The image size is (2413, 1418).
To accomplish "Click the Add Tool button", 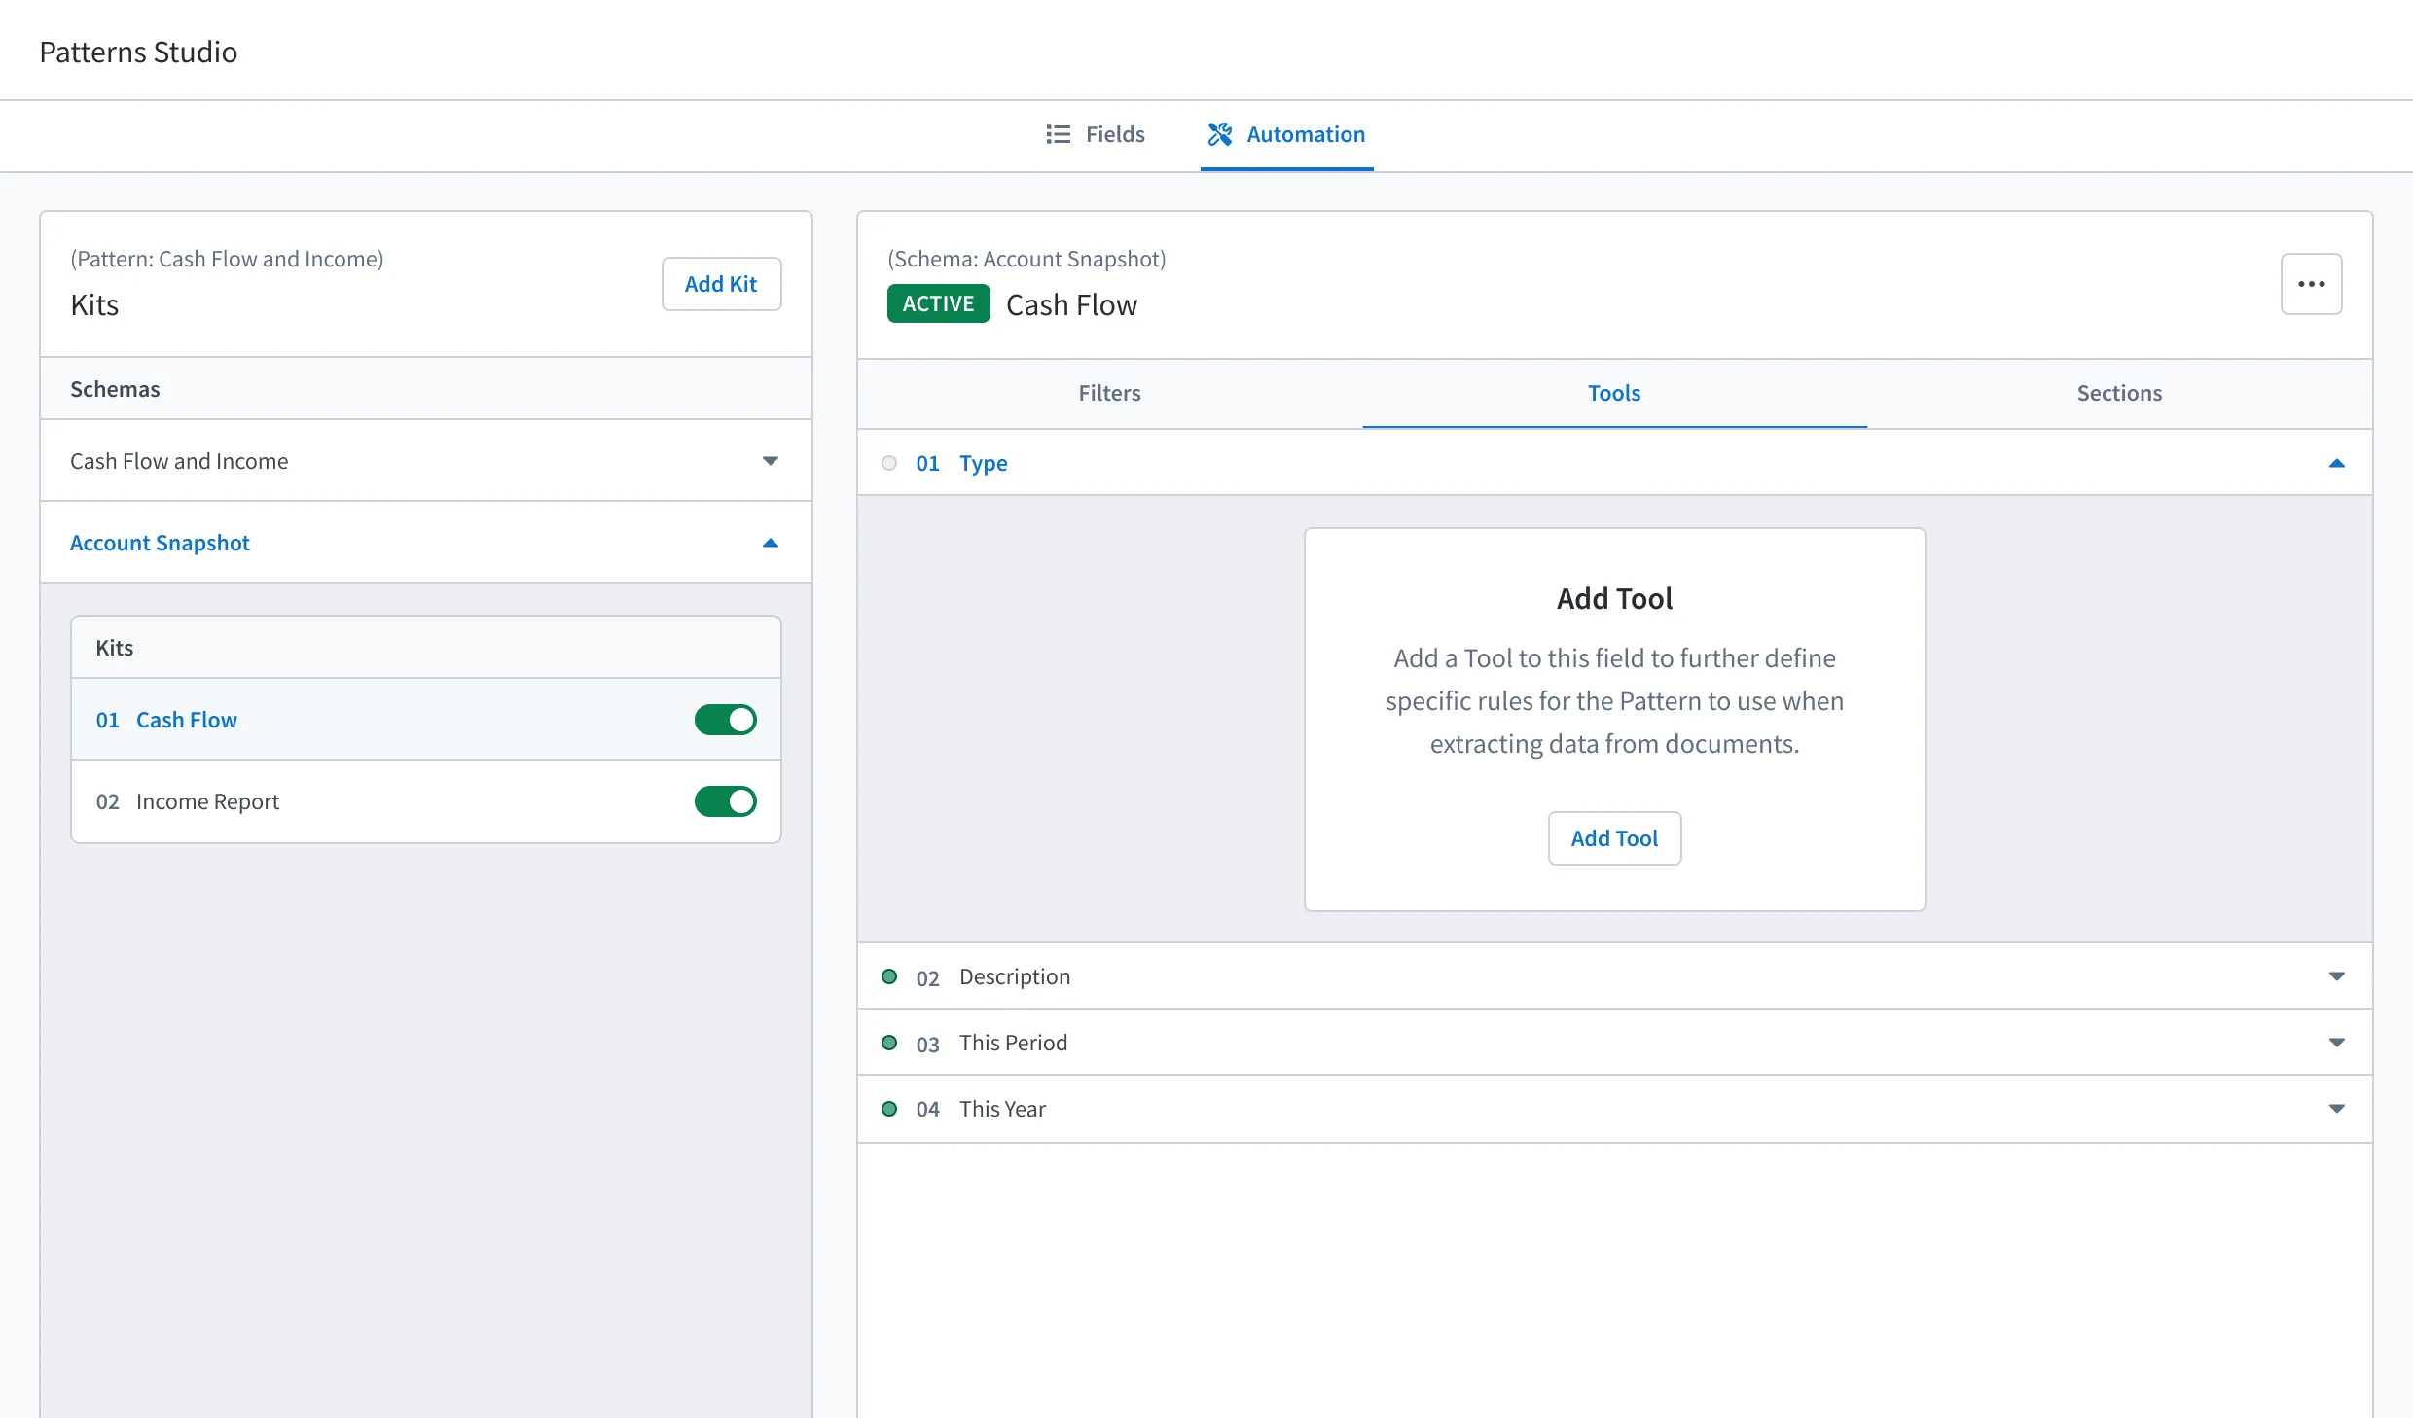I will [x=1614, y=838].
